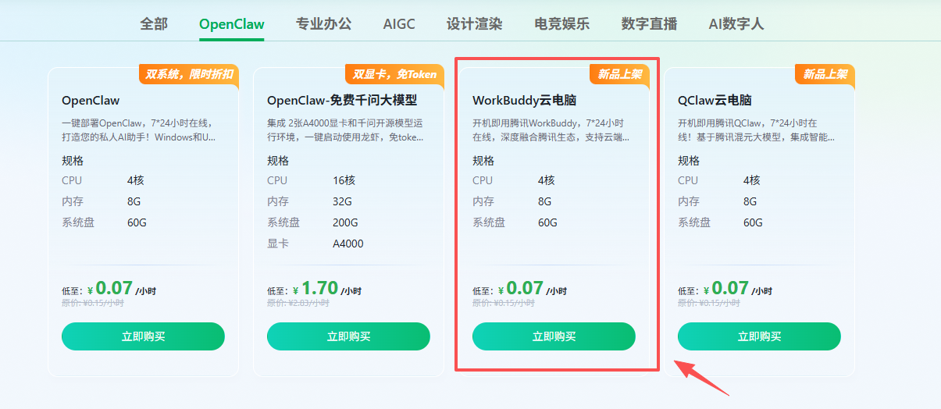Screen dimensions: 941x409
Task: Select the OpenClaw category tab
Action: click(231, 23)
